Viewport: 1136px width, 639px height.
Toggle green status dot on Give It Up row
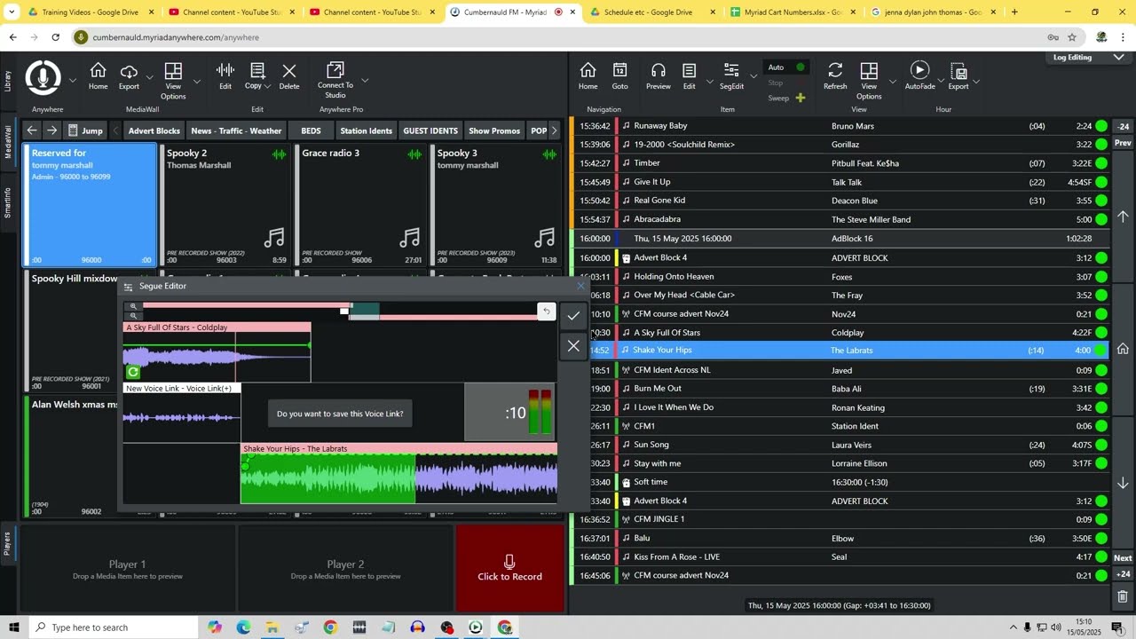(1101, 182)
